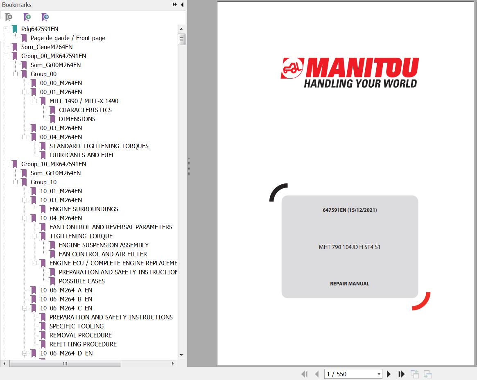Open the Page de garde / Front page bookmark
This screenshot has width=477, height=380.
68,38
